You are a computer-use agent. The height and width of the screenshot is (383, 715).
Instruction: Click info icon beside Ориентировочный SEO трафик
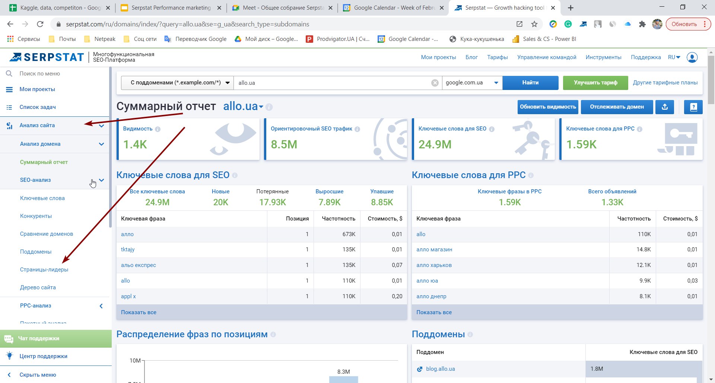coord(357,129)
